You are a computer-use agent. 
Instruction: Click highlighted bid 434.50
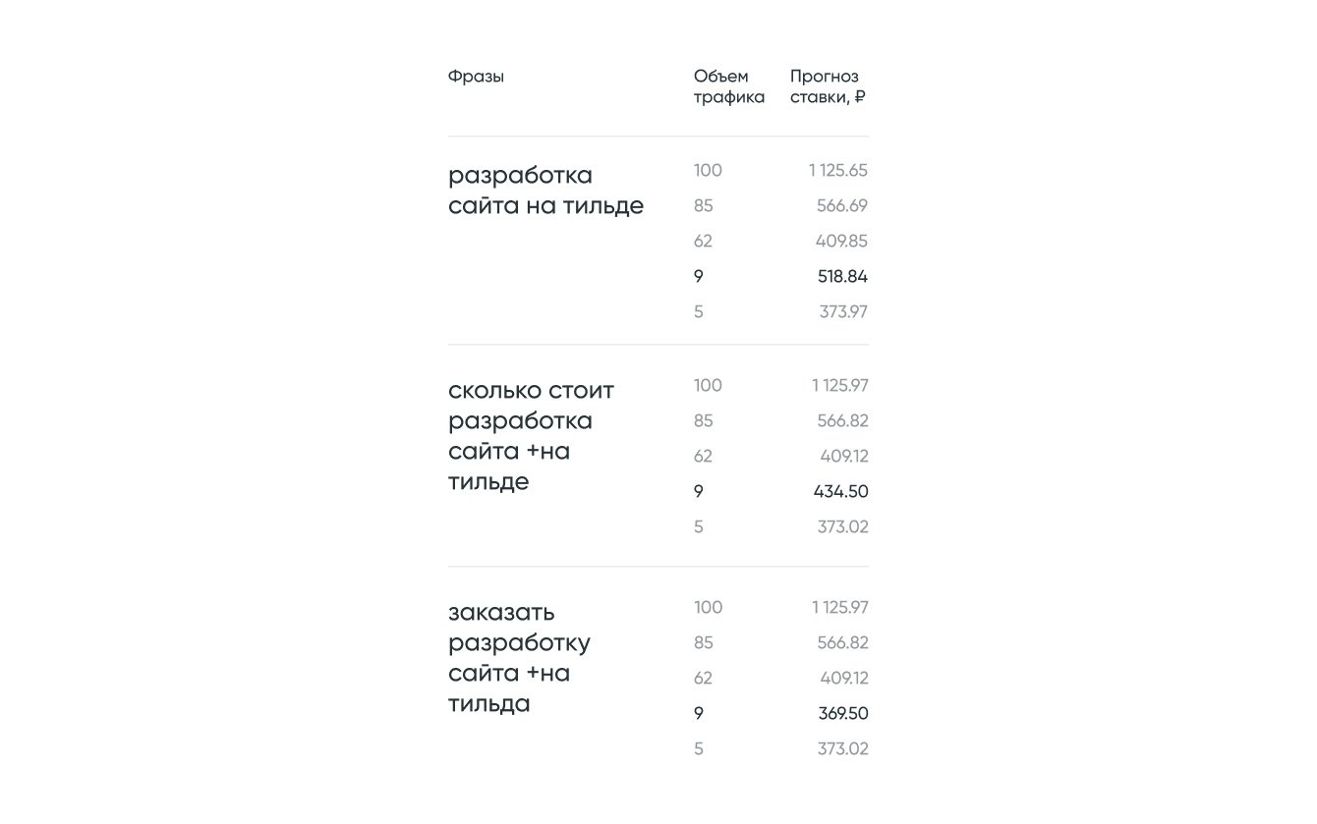click(840, 492)
